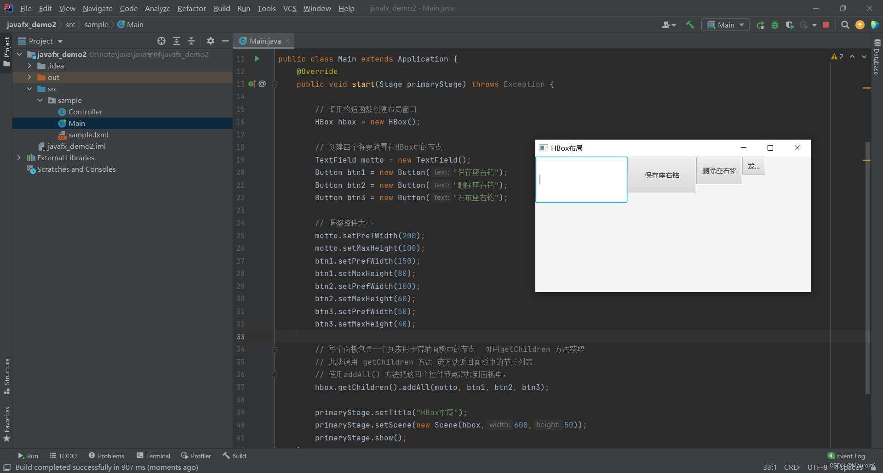Open the Event Log
883x473 pixels.
coord(846,456)
